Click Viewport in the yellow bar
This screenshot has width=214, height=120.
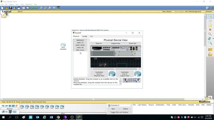209,12
